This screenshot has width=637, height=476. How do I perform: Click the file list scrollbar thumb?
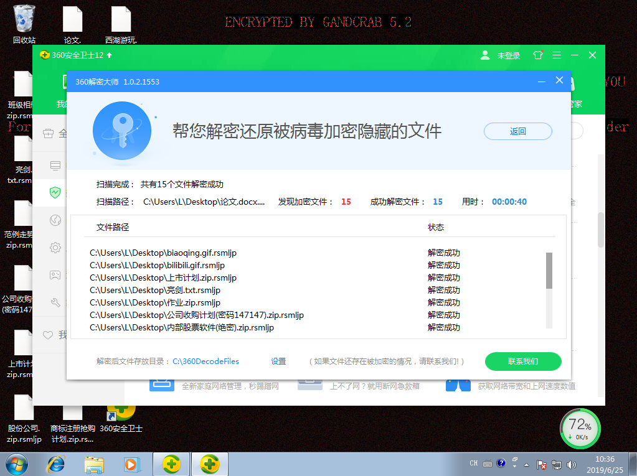pyautogui.click(x=549, y=270)
